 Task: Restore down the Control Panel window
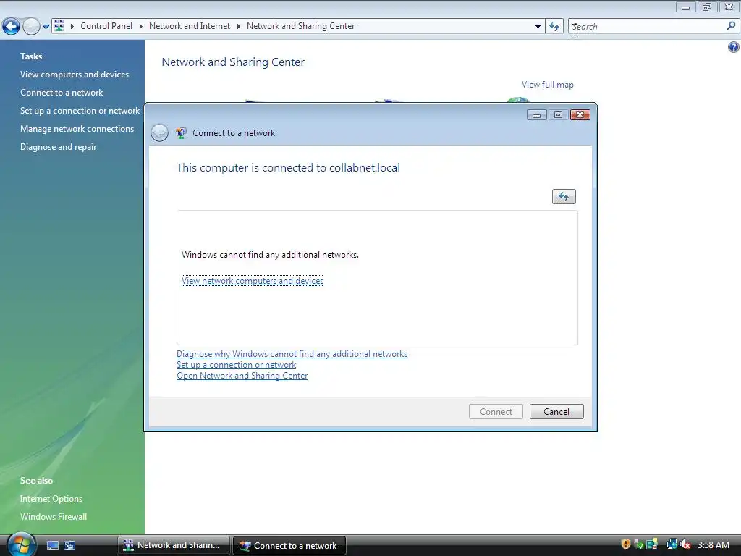tap(707, 7)
